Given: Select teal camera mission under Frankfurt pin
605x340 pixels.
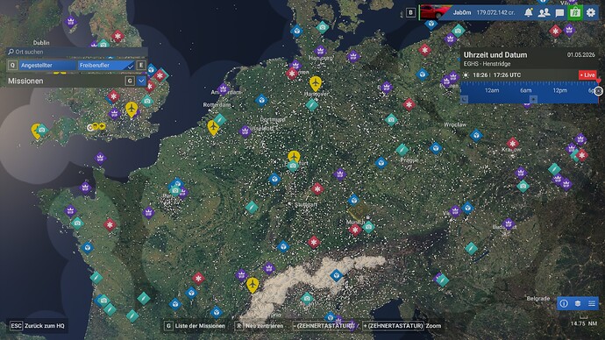Looking at the screenshot, I should pyautogui.click(x=293, y=166).
